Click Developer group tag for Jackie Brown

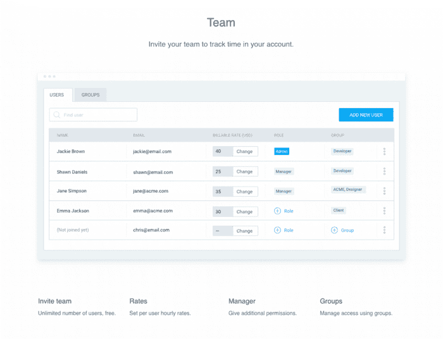click(342, 151)
